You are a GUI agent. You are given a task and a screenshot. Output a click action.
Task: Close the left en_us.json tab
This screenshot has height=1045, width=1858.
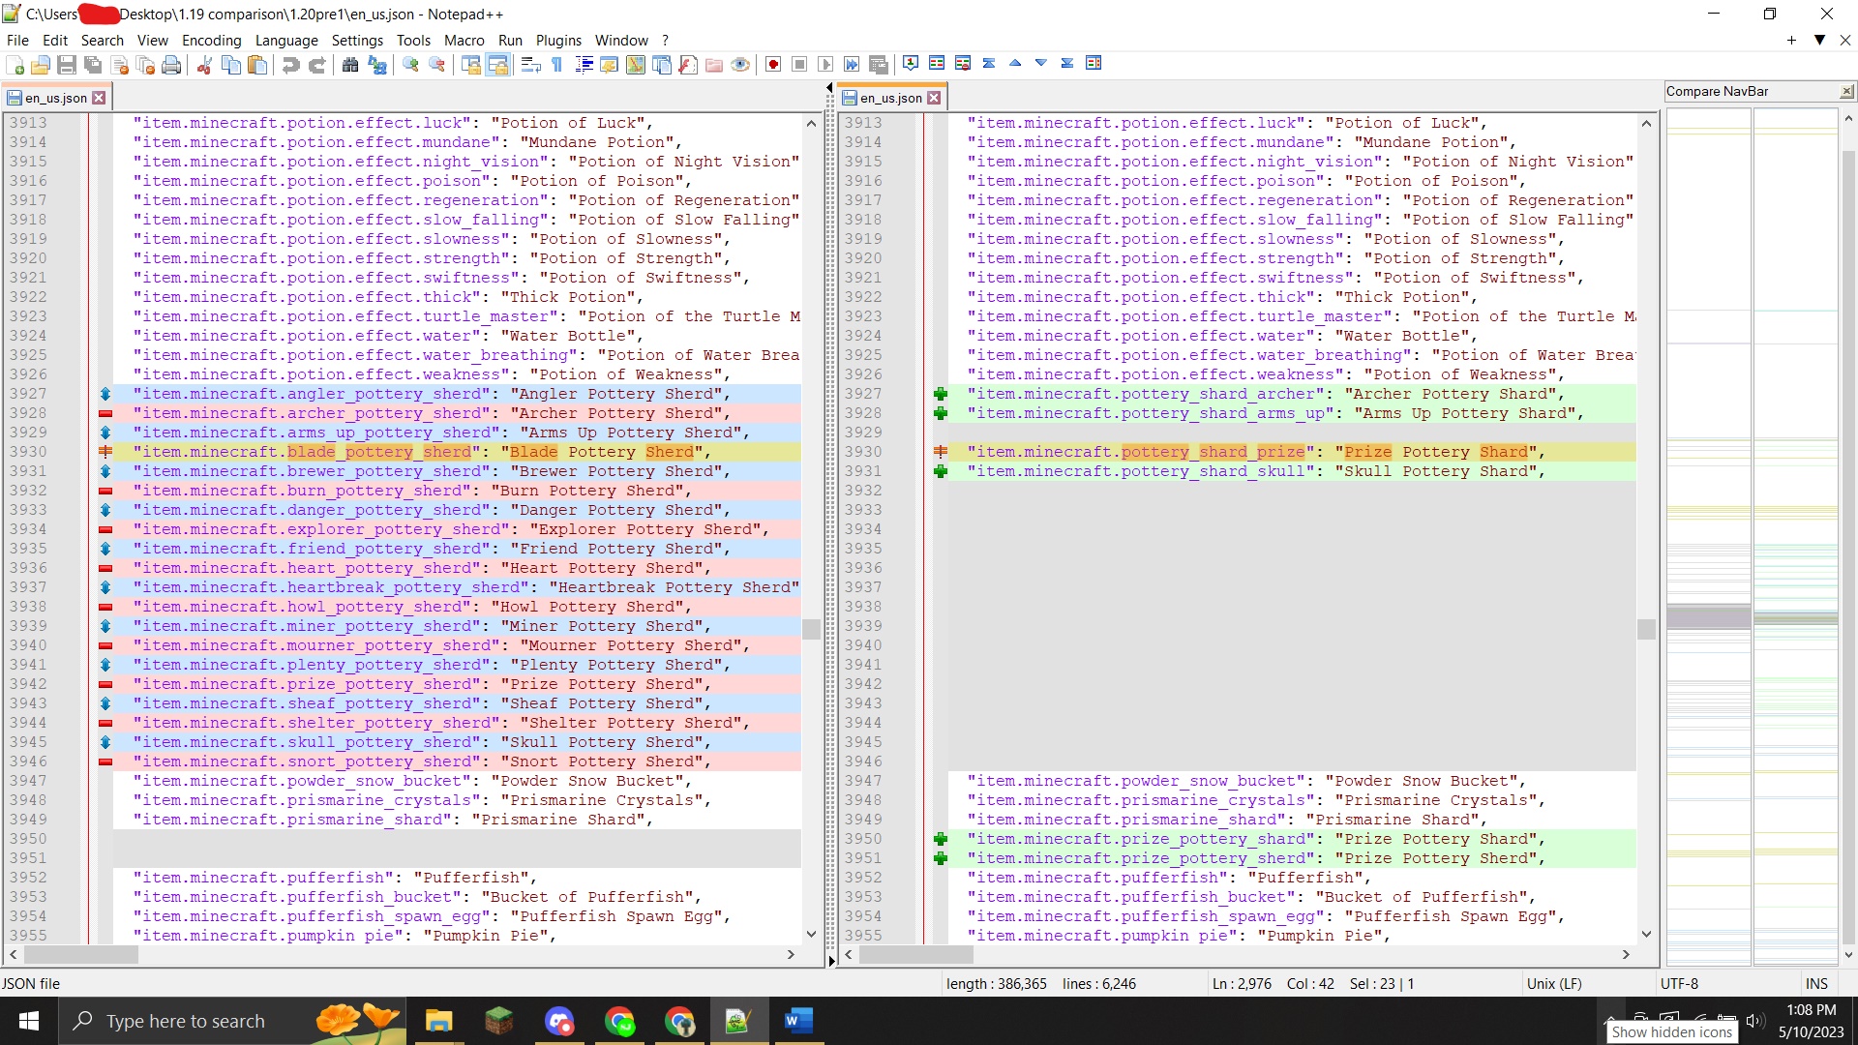99,98
